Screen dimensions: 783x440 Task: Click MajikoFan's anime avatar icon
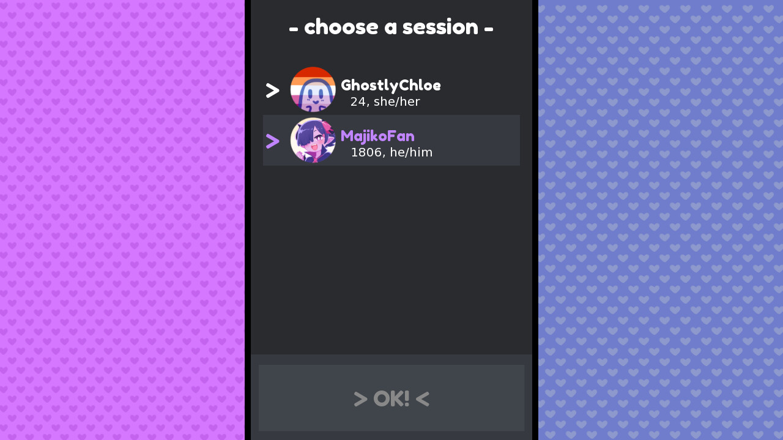coord(313,140)
